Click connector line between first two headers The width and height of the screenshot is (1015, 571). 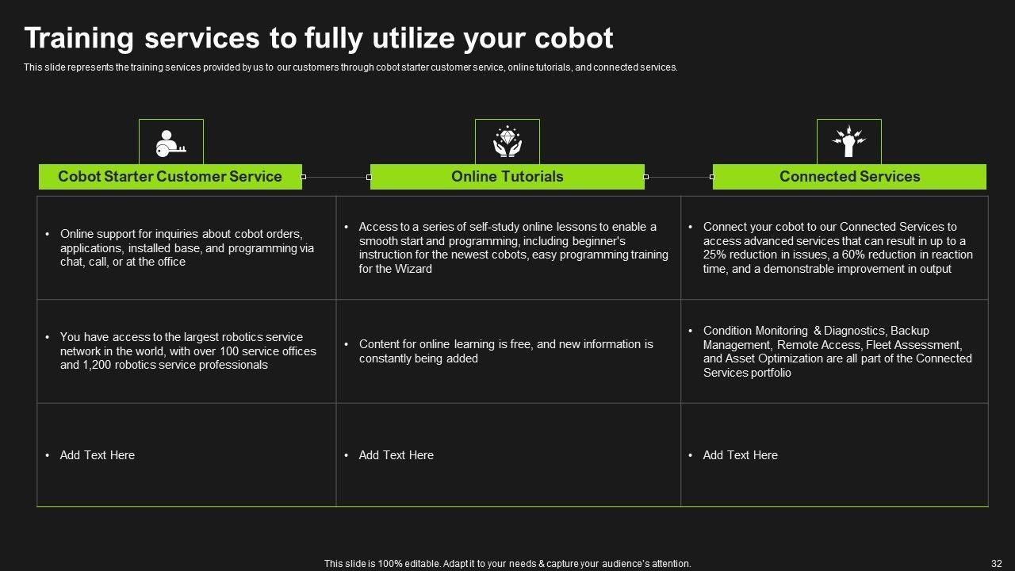[x=336, y=177]
